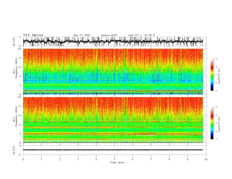Click the ch.1 spectrogram color scale bar
The height and width of the screenshot is (179, 232).
[212, 75]
